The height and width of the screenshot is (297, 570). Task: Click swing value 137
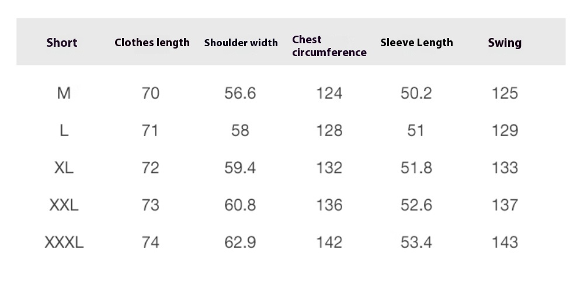click(x=505, y=205)
